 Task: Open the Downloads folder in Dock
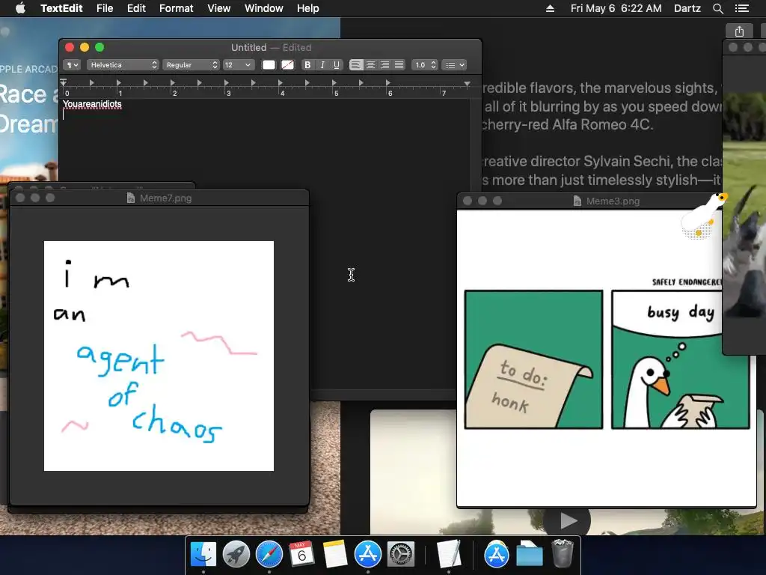click(530, 555)
